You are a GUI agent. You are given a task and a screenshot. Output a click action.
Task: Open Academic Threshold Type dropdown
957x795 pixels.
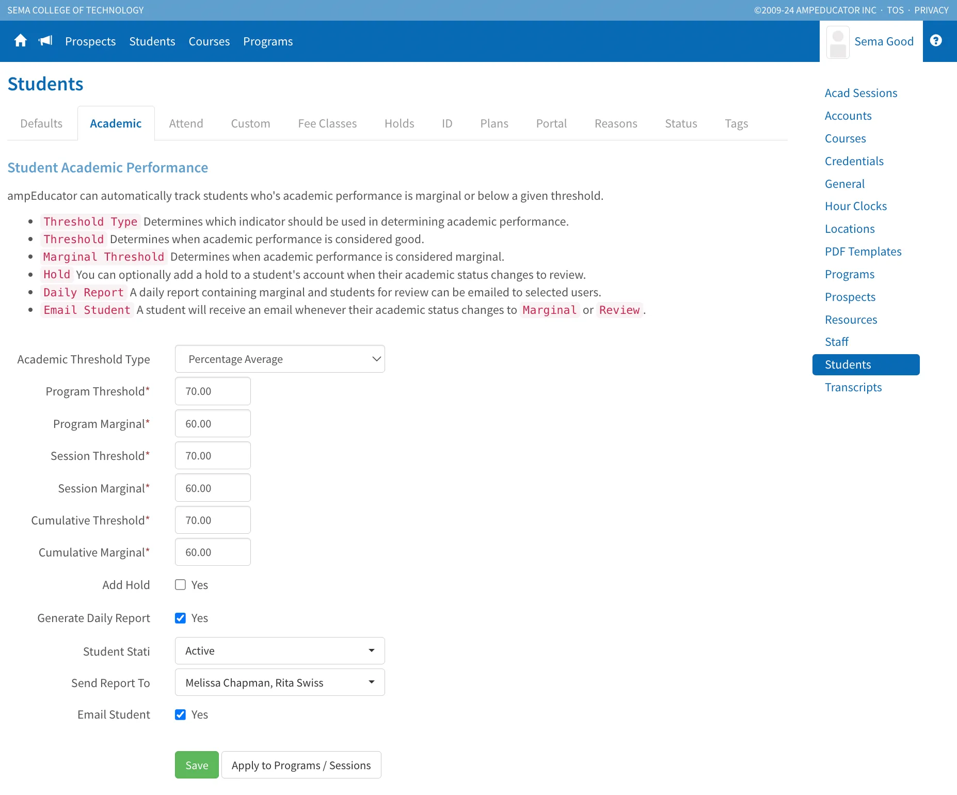(x=280, y=359)
